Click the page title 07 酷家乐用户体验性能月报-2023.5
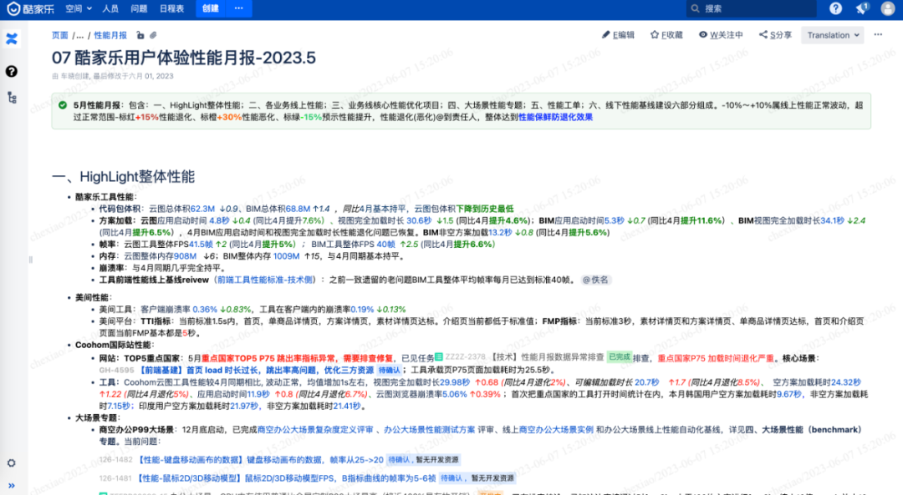 184,58
